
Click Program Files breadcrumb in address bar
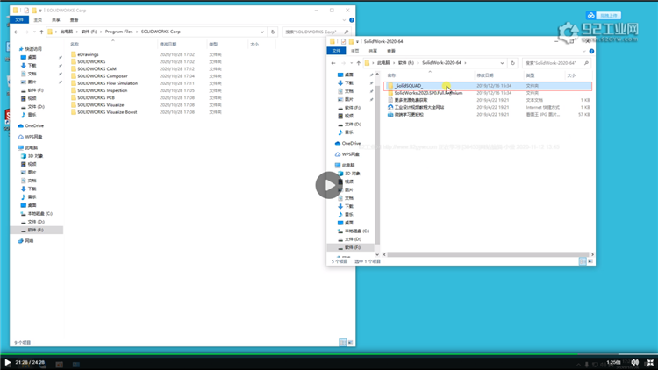tap(118, 32)
